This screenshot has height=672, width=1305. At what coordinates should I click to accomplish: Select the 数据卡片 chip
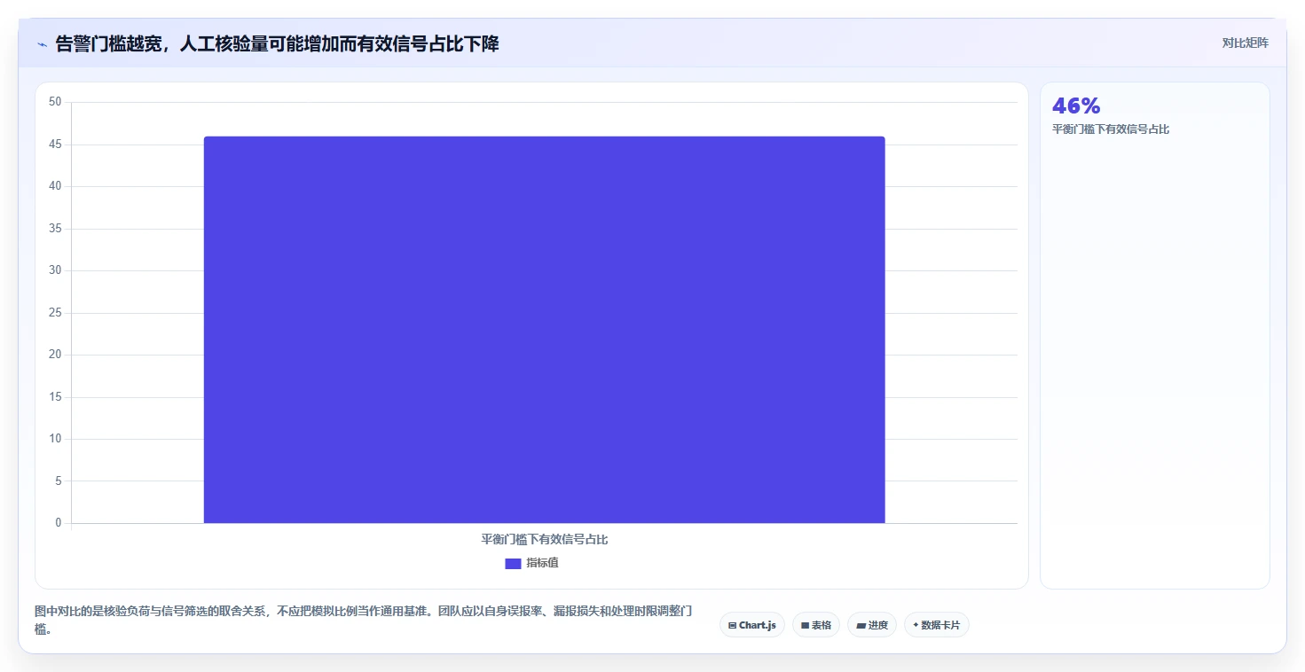(x=937, y=625)
